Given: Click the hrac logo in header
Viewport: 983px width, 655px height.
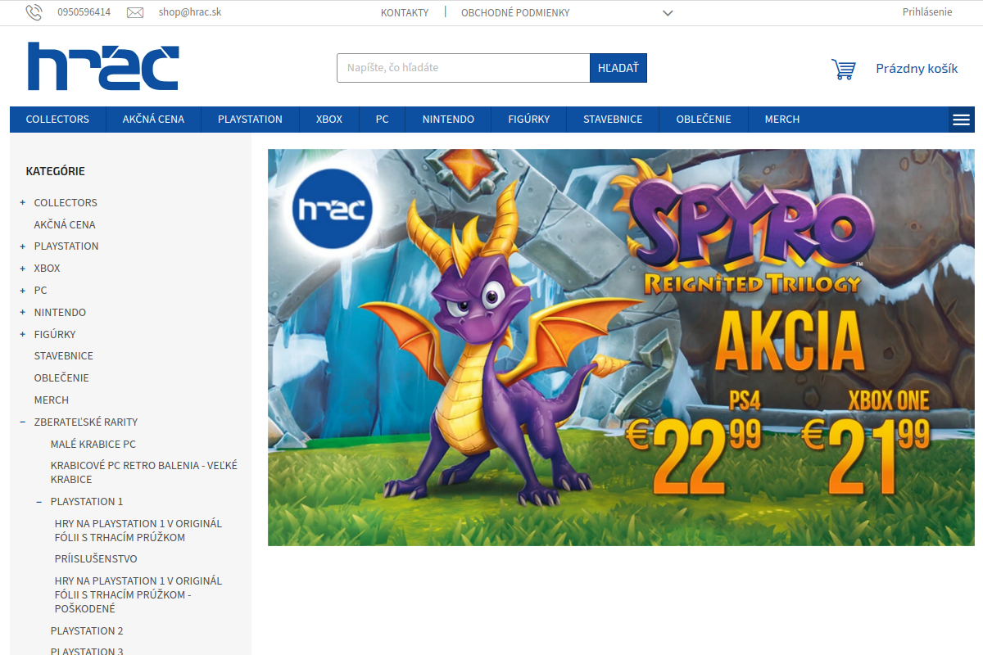Looking at the screenshot, I should [103, 66].
